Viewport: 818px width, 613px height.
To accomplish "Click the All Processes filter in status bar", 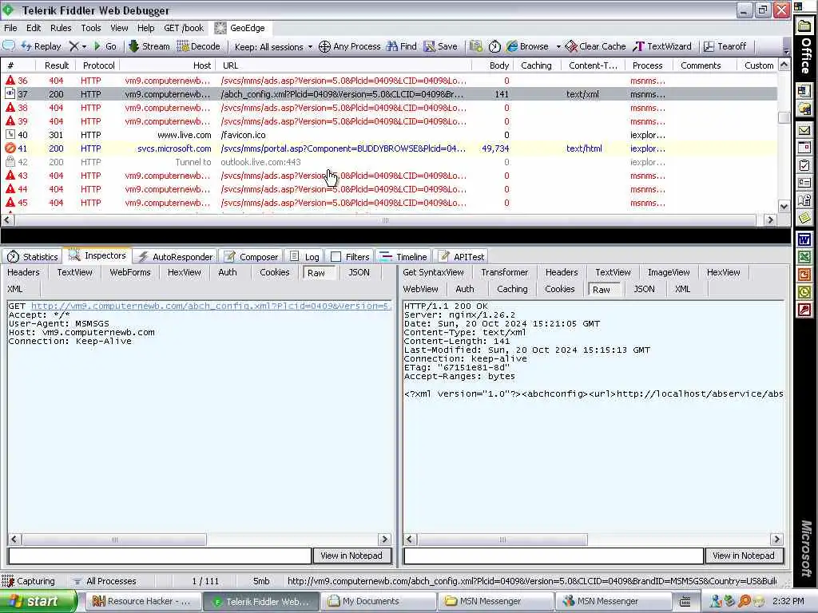I will click(x=105, y=581).
